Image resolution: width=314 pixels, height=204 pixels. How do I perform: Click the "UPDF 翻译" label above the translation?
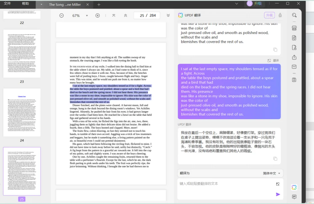(x=185, y=124)
